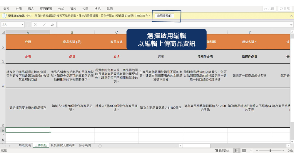Close the protected view warning bar
The width and height of the screenshot is (294, 159).
[x=291, y=16]
